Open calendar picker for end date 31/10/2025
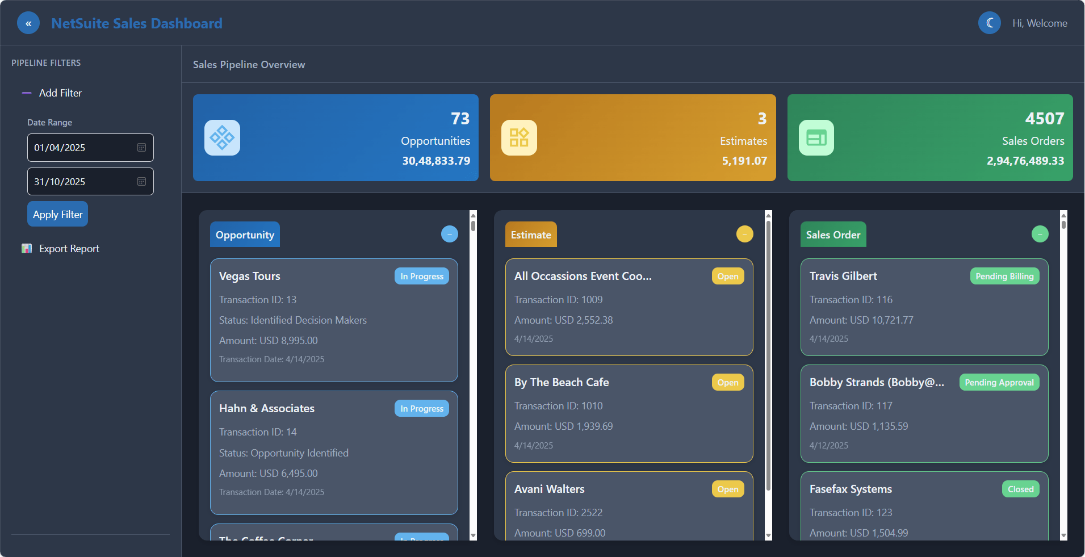The width and height of the screenshot is (1085, 557). tap(141, 182)
